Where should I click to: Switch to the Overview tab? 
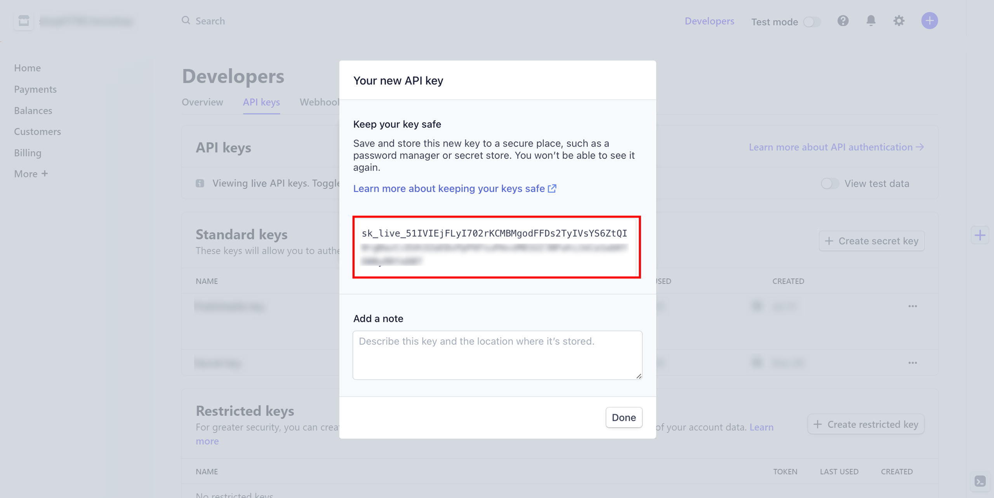[202, 102]
